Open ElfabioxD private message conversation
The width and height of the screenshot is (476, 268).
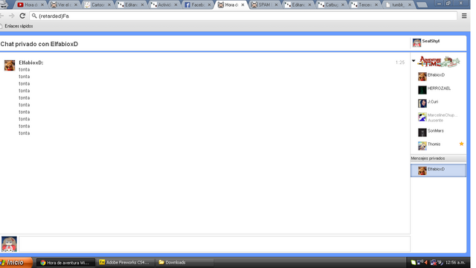tap(438, 170)
